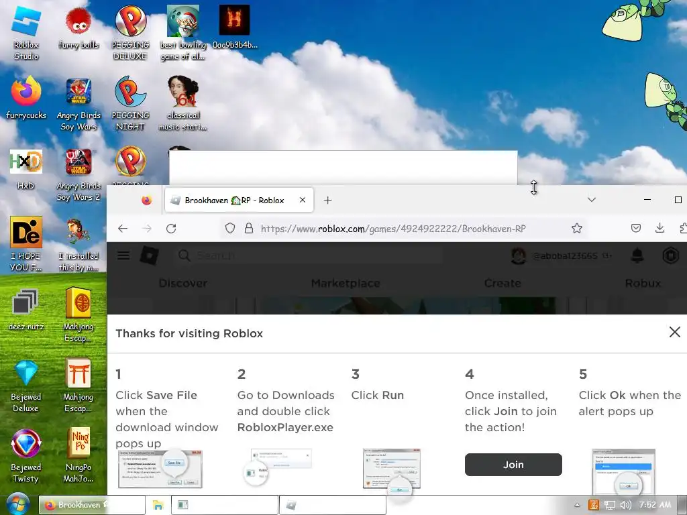Open Mahjong Escape icon with torii gate
This screenshot has height=515, width=687.
(78, 386)
